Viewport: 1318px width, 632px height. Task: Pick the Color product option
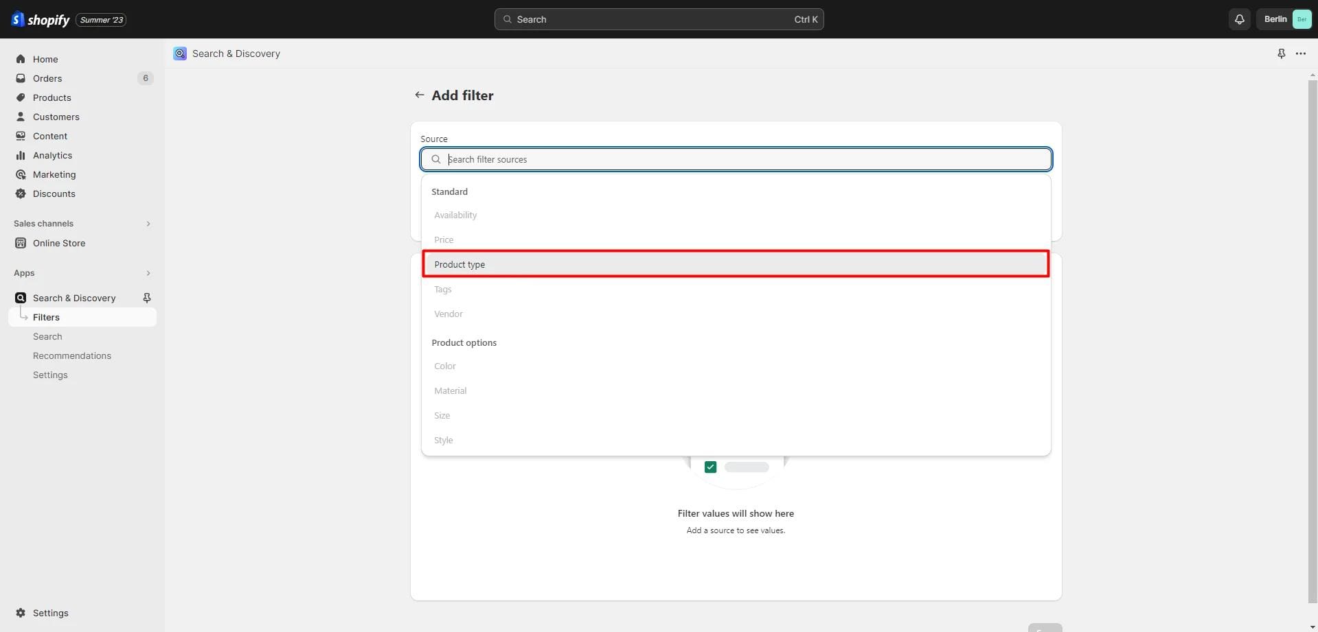445,366
